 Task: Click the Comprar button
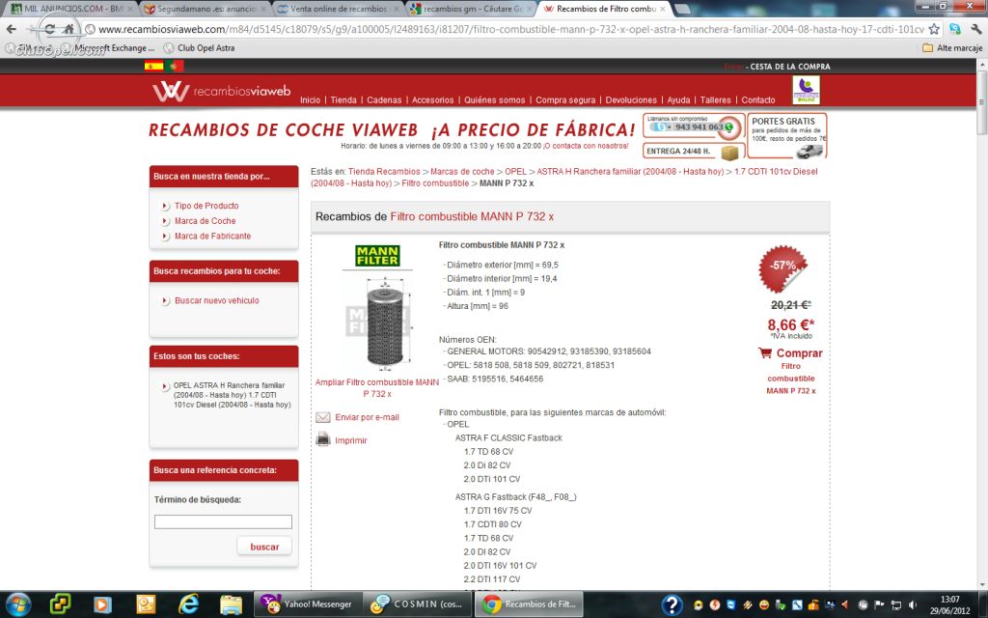coord(799,353)
